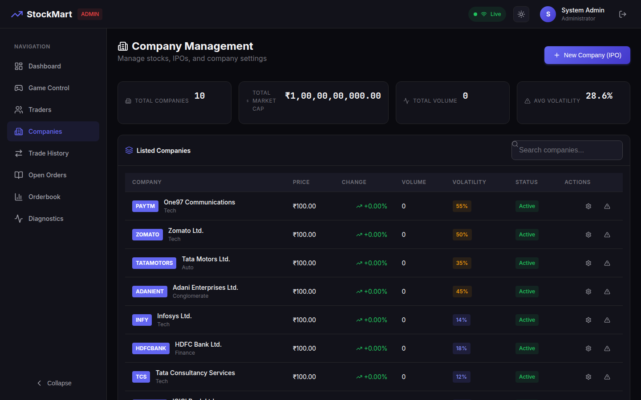Click the CHANGE column header
Viewport: 641px width, 400px height.
pos(354,182)
